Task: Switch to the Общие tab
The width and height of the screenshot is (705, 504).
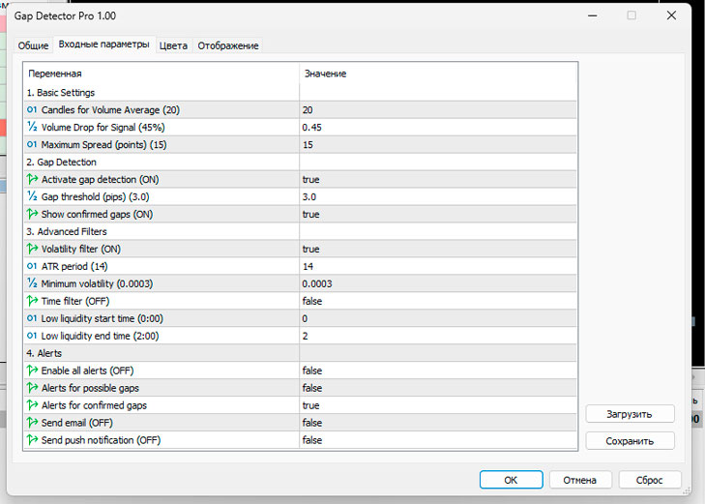Action: tap(33, 45)
